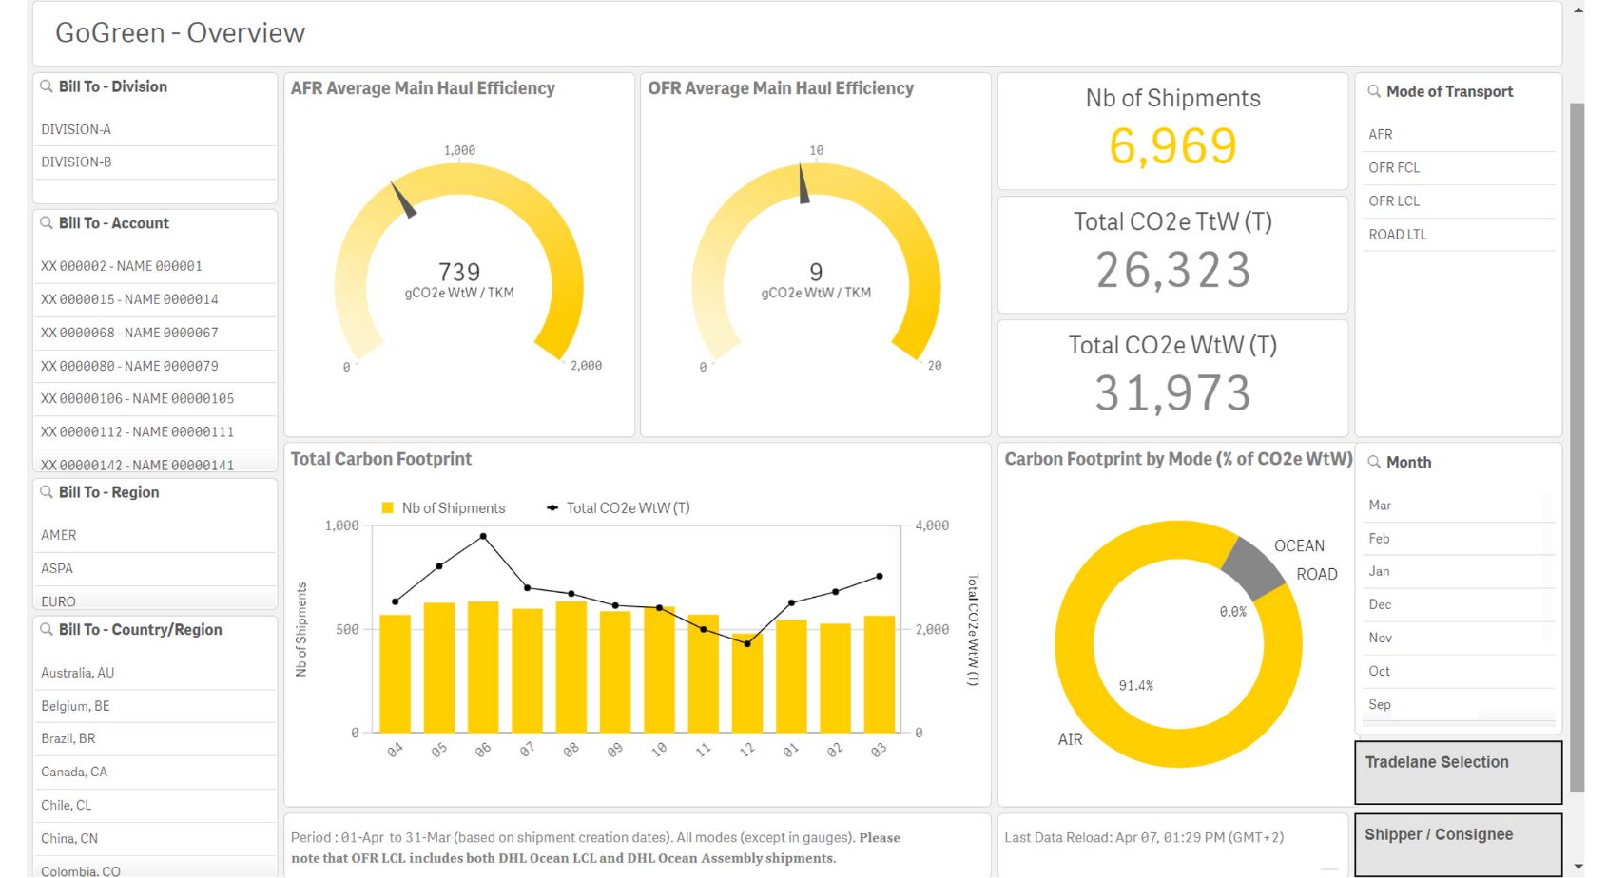Open the Month filter search icon
Image resolution: width=1607 pixels, height=878 pixels.
(x=1374, y=462)
